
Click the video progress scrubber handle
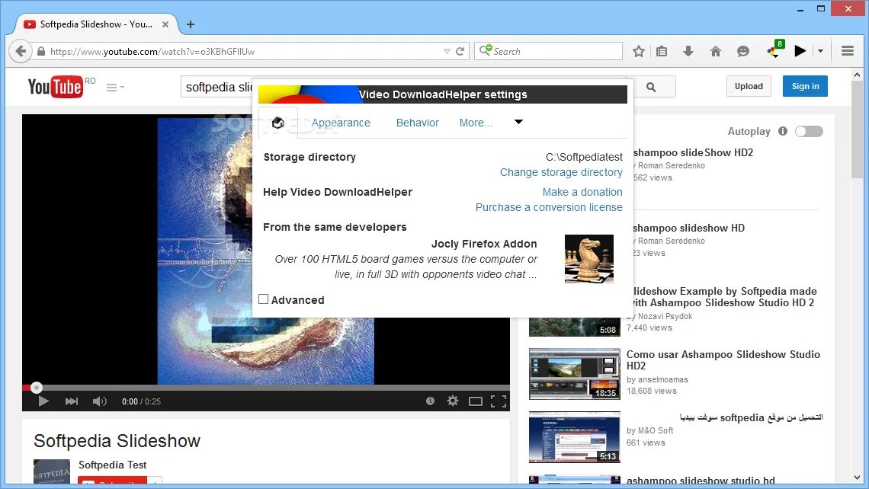point(36,388)
